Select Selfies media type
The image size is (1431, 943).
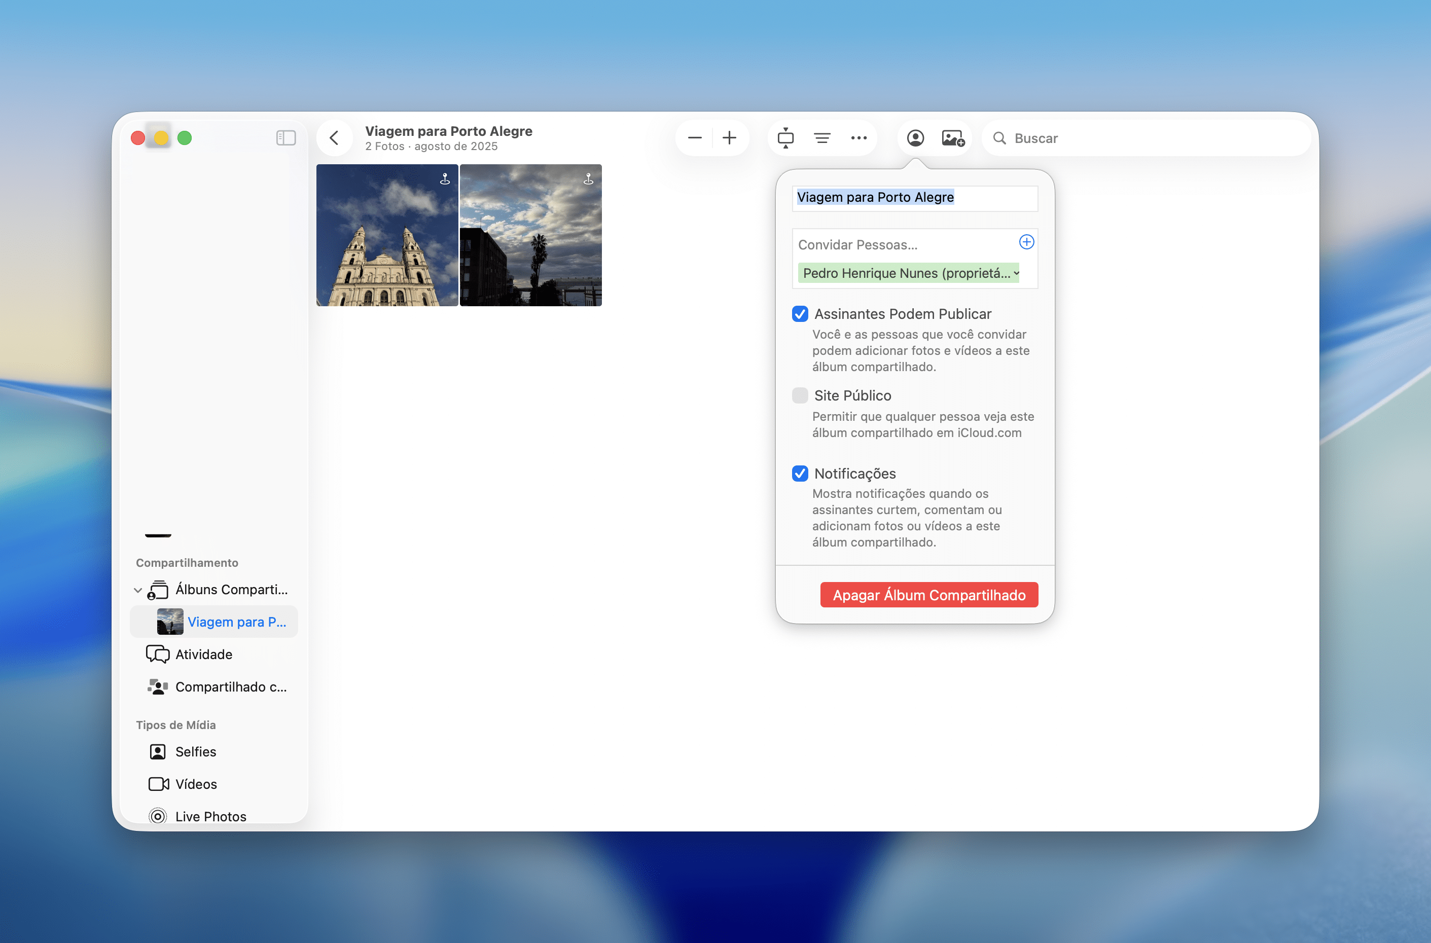coord(196,752)
